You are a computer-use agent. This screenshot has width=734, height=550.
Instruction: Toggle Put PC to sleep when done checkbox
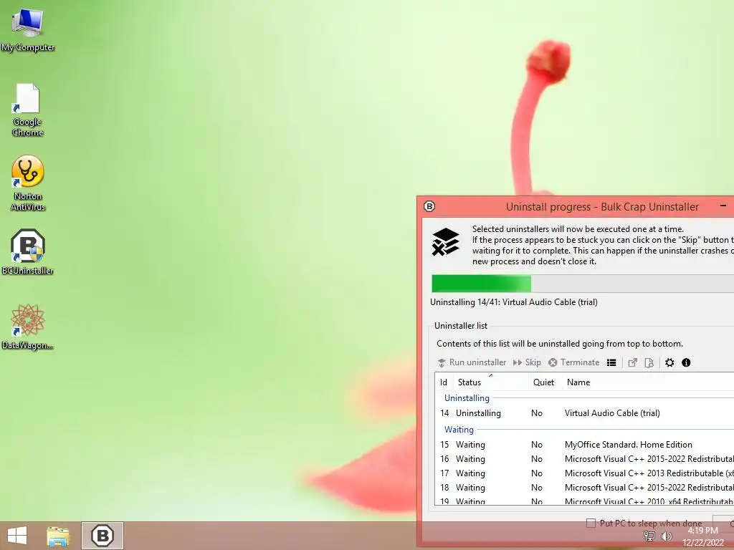pos(591,523)
